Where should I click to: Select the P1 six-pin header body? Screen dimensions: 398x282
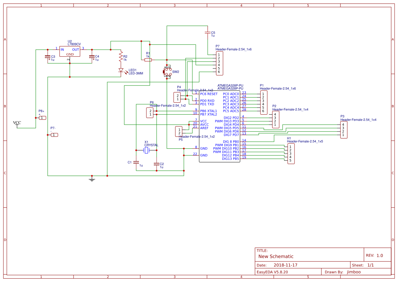pos(264,103)
